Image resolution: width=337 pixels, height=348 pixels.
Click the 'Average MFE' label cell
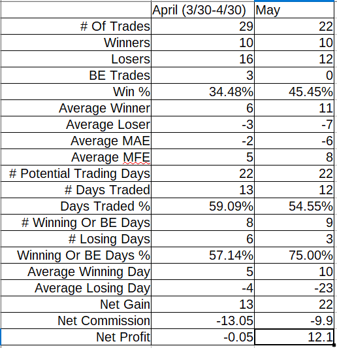[76, 157]
